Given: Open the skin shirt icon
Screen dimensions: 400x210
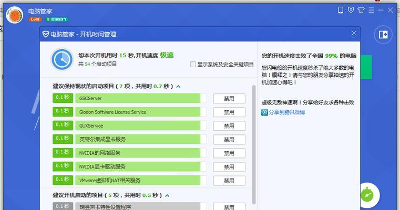Looking at the screenshot, I should (361, 10).
